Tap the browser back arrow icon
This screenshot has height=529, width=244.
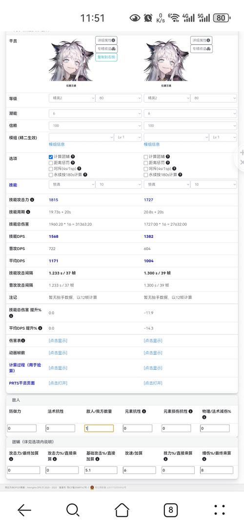click(x=24, y=510)
